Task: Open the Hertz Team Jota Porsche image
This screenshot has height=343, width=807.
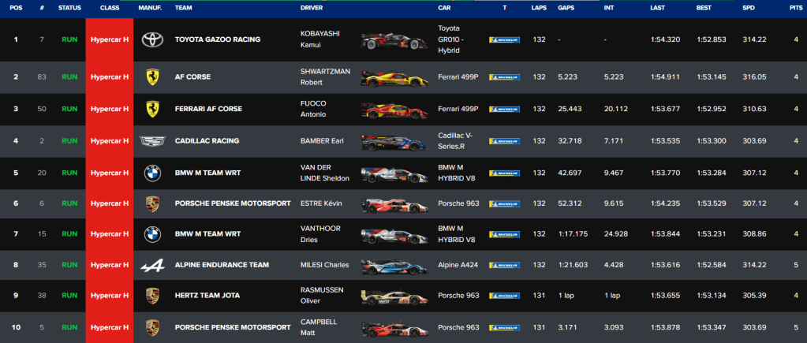Action: point(394,297)
